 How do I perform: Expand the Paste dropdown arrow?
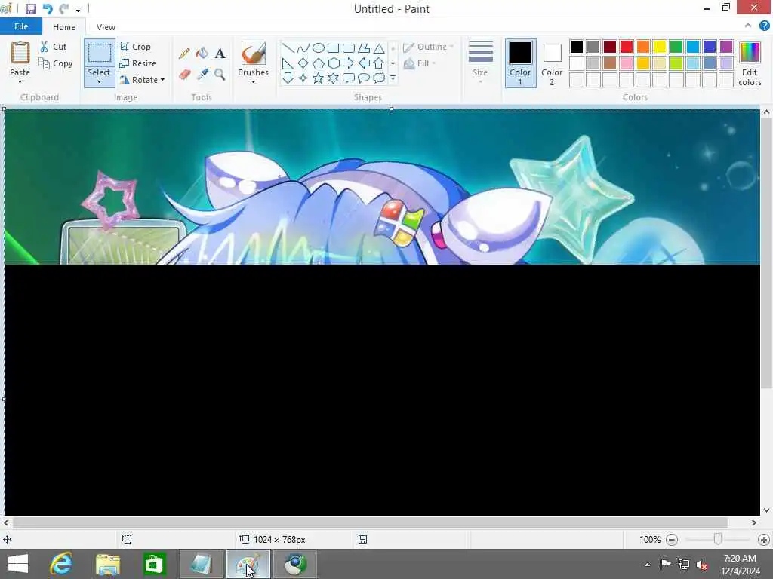[20, 81]
